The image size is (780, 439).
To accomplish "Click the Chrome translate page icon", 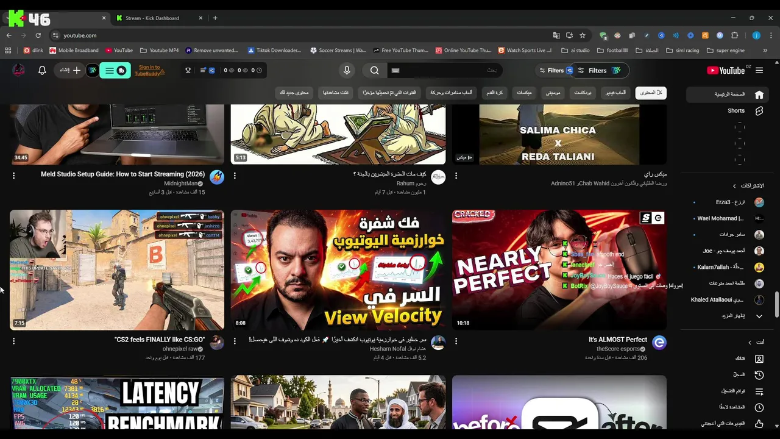I will [x=556, y=35].
